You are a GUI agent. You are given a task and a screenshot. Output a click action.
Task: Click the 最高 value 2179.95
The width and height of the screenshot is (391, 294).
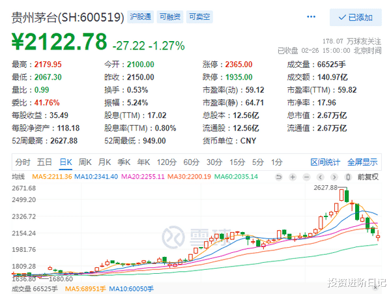pyautogui.click(x=48, y=65)
